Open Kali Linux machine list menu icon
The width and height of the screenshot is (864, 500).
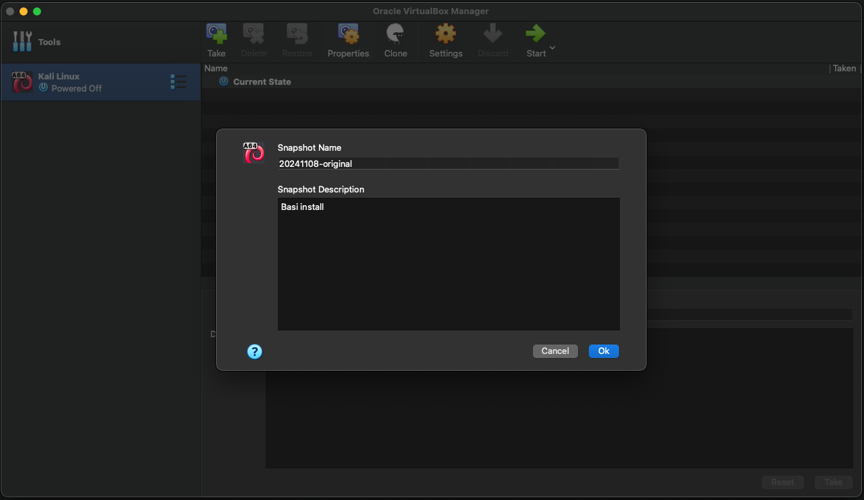coord(178,82)
